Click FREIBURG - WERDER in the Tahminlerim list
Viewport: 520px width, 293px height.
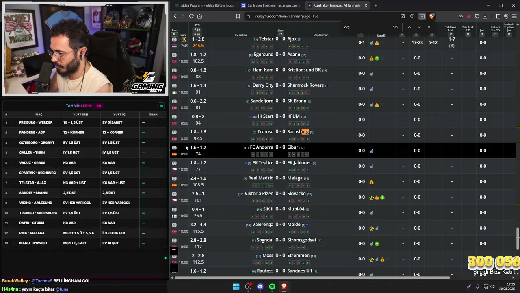pyautogui.click(x=36, y=122)
